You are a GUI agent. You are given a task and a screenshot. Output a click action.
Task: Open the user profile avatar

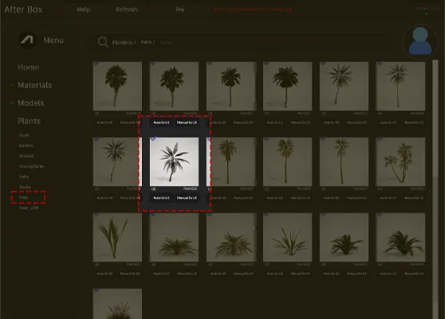[x=420, y=41]
